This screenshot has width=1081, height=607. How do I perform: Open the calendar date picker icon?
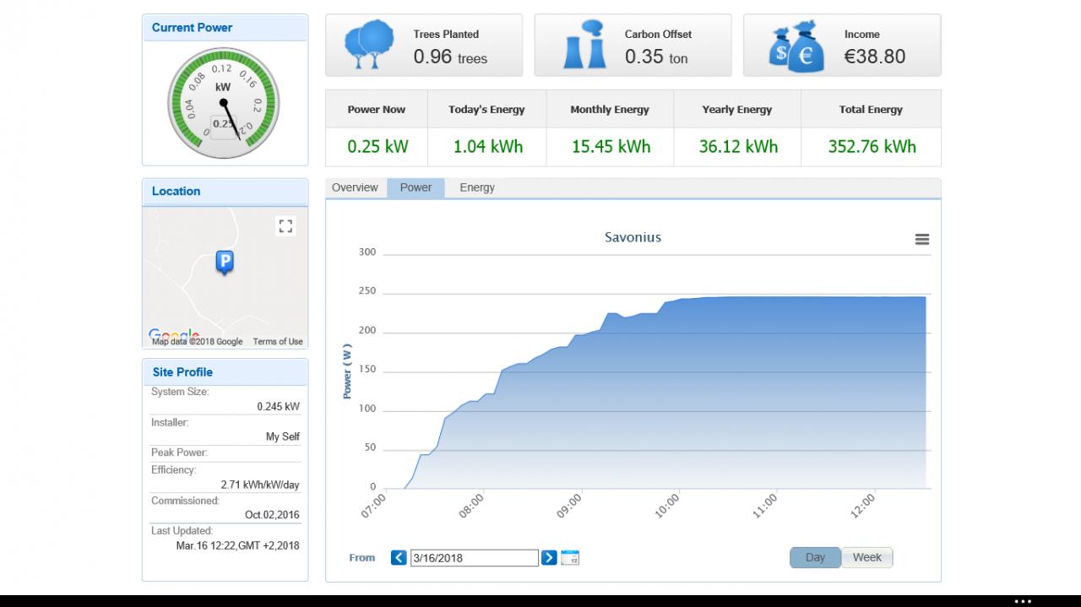(x=570, y=557)
